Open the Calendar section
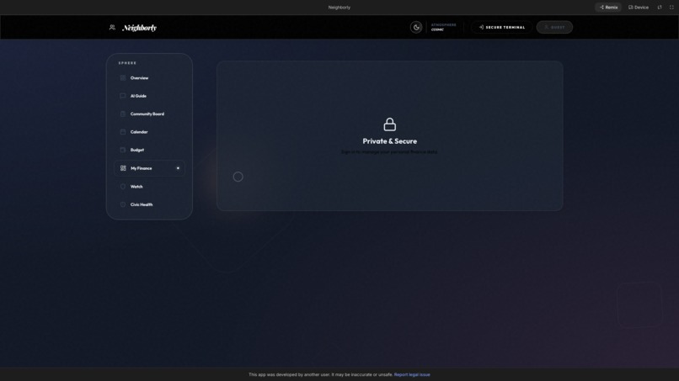This screenshot has height=381, width=679. click(x=149, y=132)
